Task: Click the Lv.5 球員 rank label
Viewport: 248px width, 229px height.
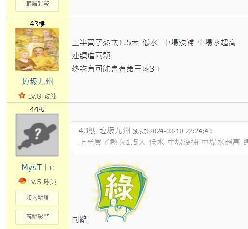Action: [x=42, y=182]
